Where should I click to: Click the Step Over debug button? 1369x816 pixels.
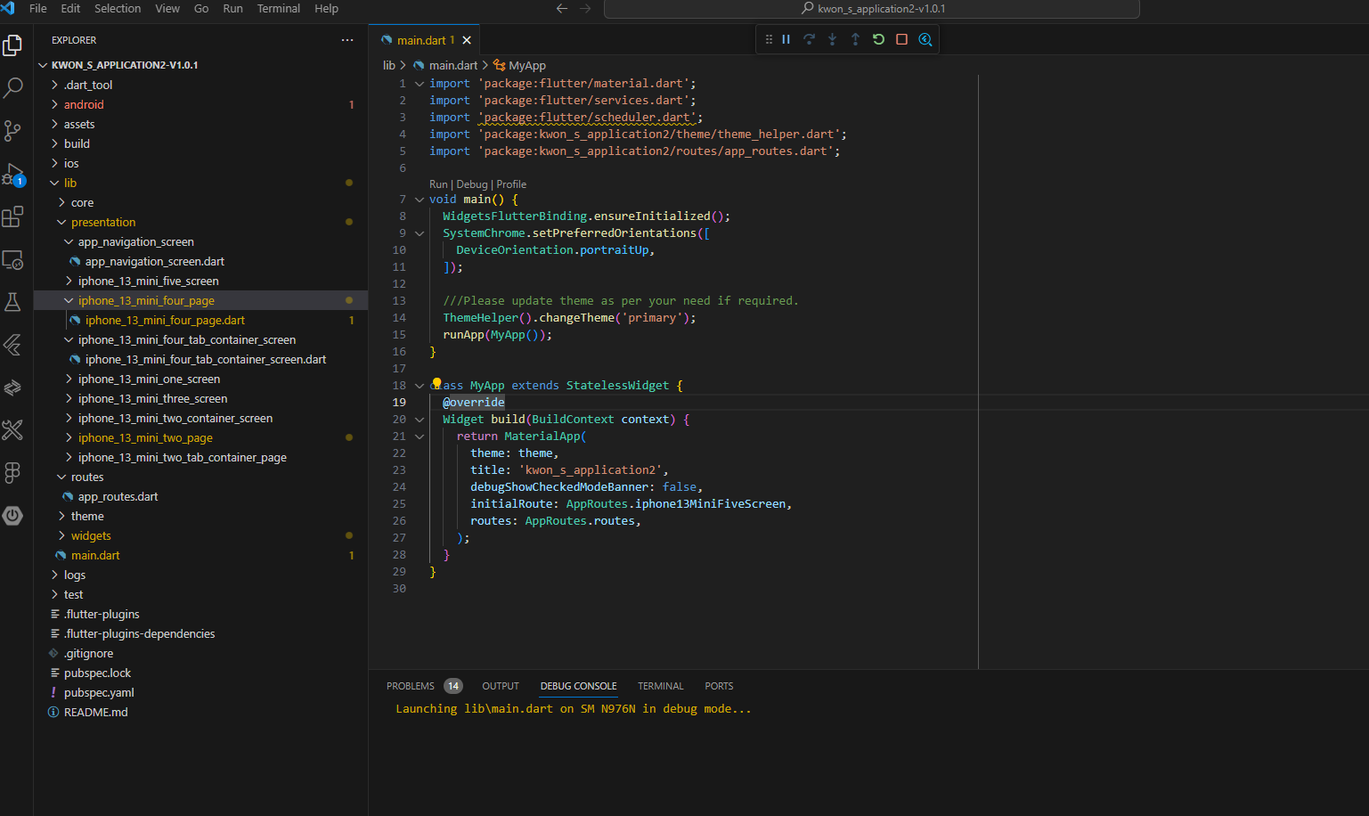point(809,39)
